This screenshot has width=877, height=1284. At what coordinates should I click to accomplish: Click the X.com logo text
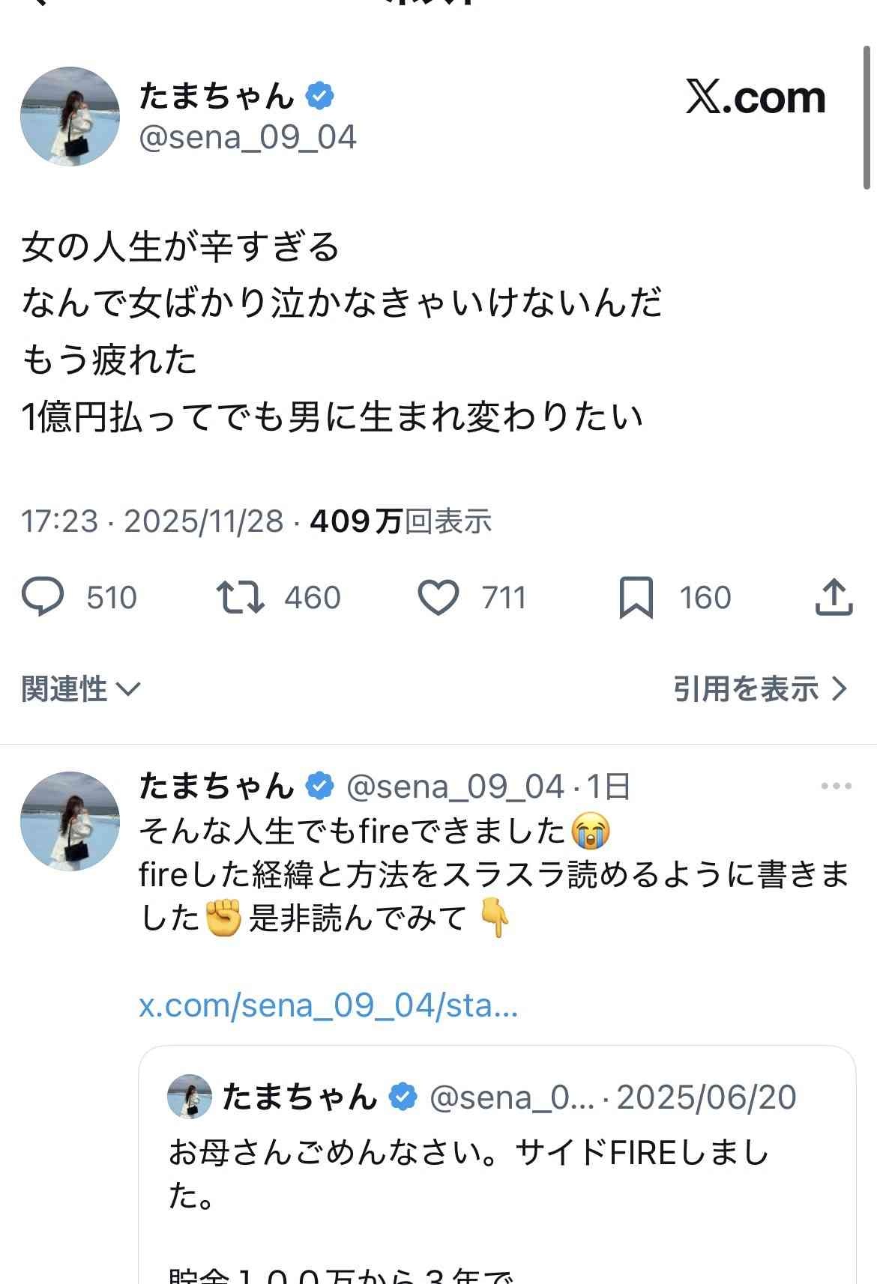coord(755,97)
